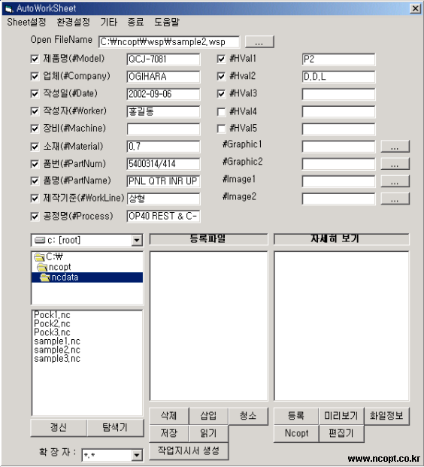424x467 pixels.
Task: Click the 작업지시서 생성 button
Action: [x=189, y=450]
